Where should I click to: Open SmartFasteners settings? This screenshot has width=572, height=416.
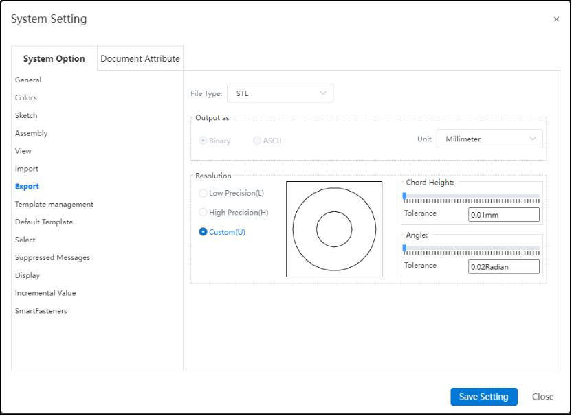click(x=41, y=311)
